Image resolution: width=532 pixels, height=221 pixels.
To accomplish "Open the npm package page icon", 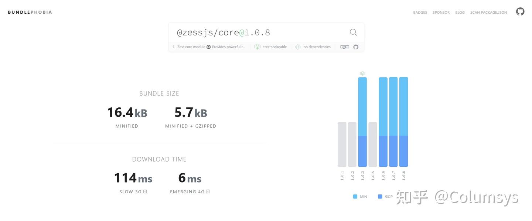I will [x=344, y=46].
